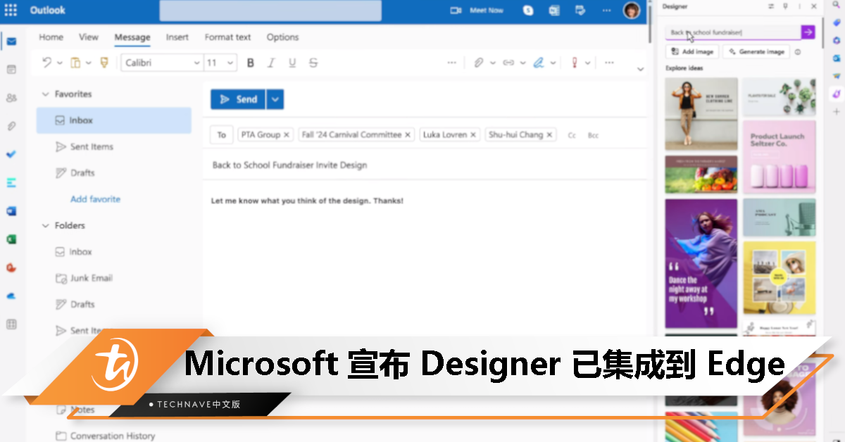Click Edge sidebar search icon

click(x=836, y=6)
